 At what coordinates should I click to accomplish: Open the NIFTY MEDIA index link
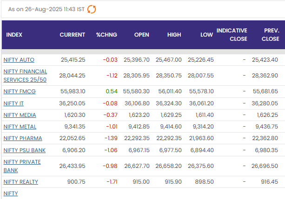tap(20, 115)
